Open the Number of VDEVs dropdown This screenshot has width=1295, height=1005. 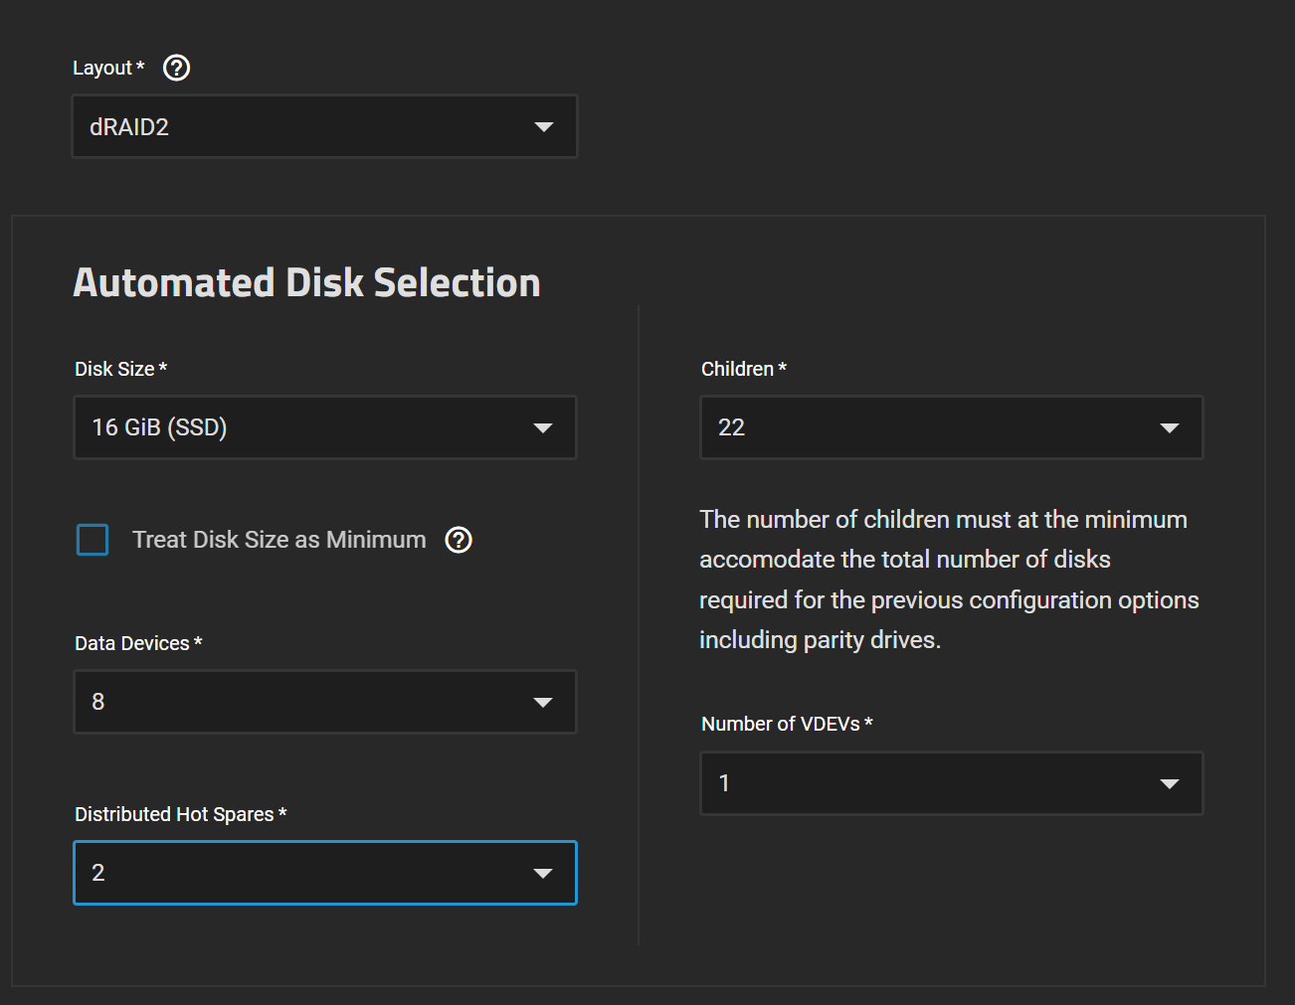[952, 783]
